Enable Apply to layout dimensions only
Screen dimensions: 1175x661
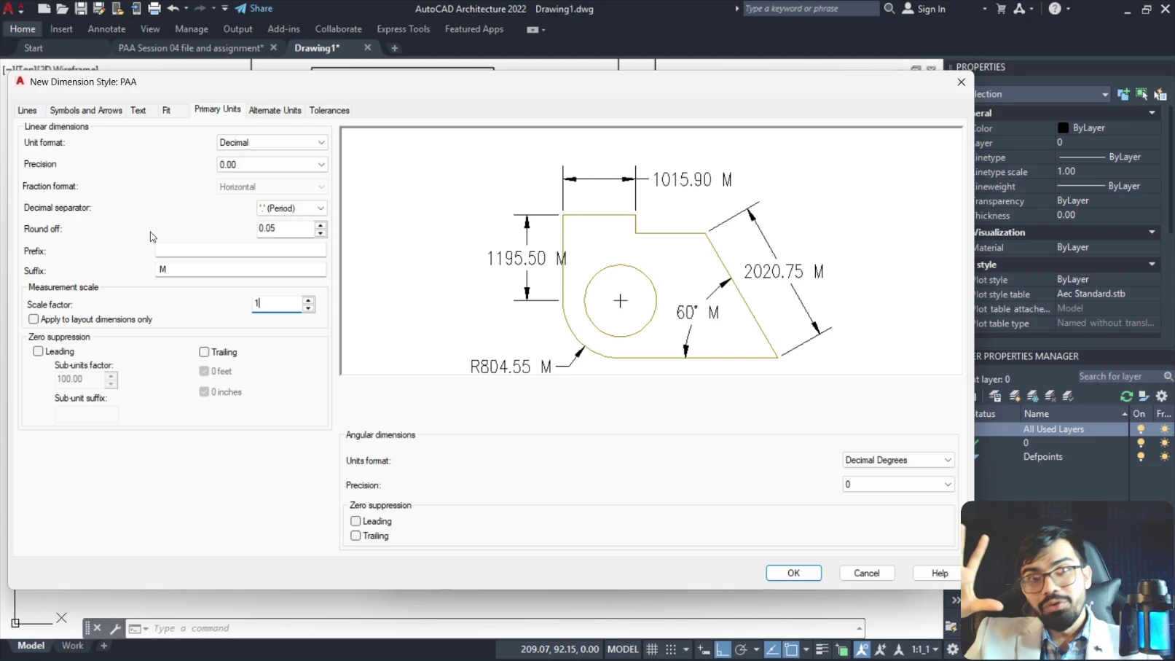click(34, 319)
